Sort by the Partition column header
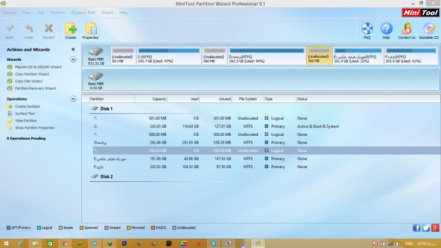 tap(112, 99)
